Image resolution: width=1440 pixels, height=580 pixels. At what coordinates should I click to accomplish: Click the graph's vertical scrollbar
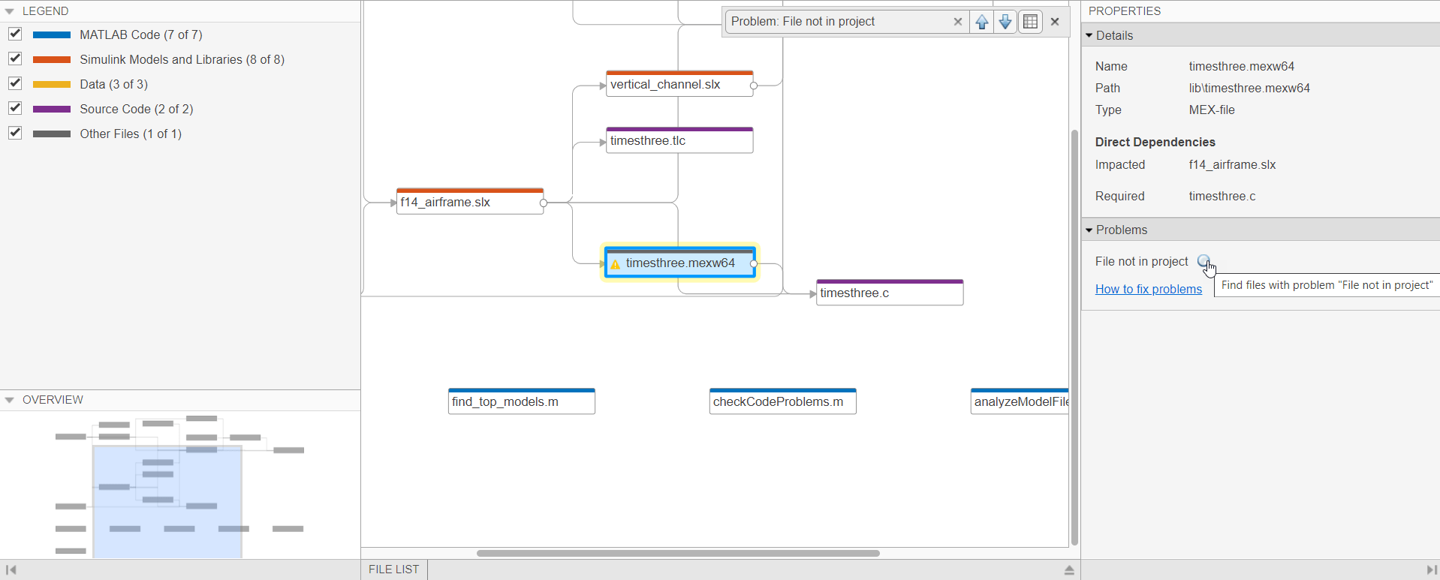(1074, 338)
